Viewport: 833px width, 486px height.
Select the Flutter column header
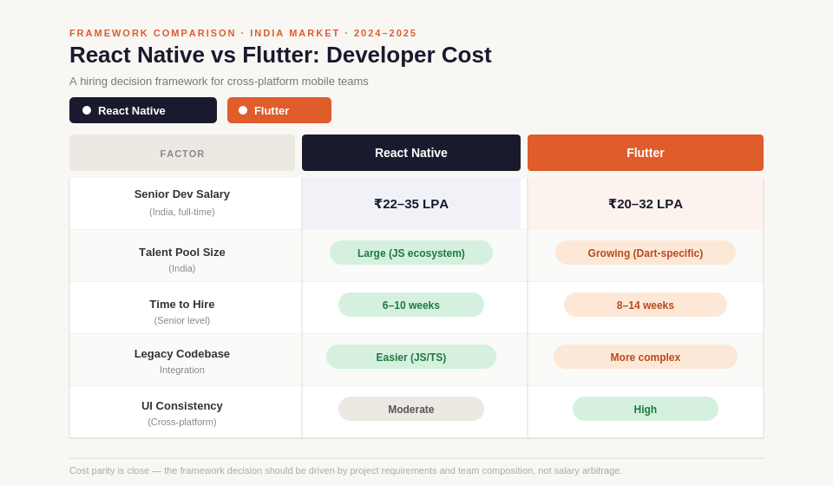(x=646, y=153)
